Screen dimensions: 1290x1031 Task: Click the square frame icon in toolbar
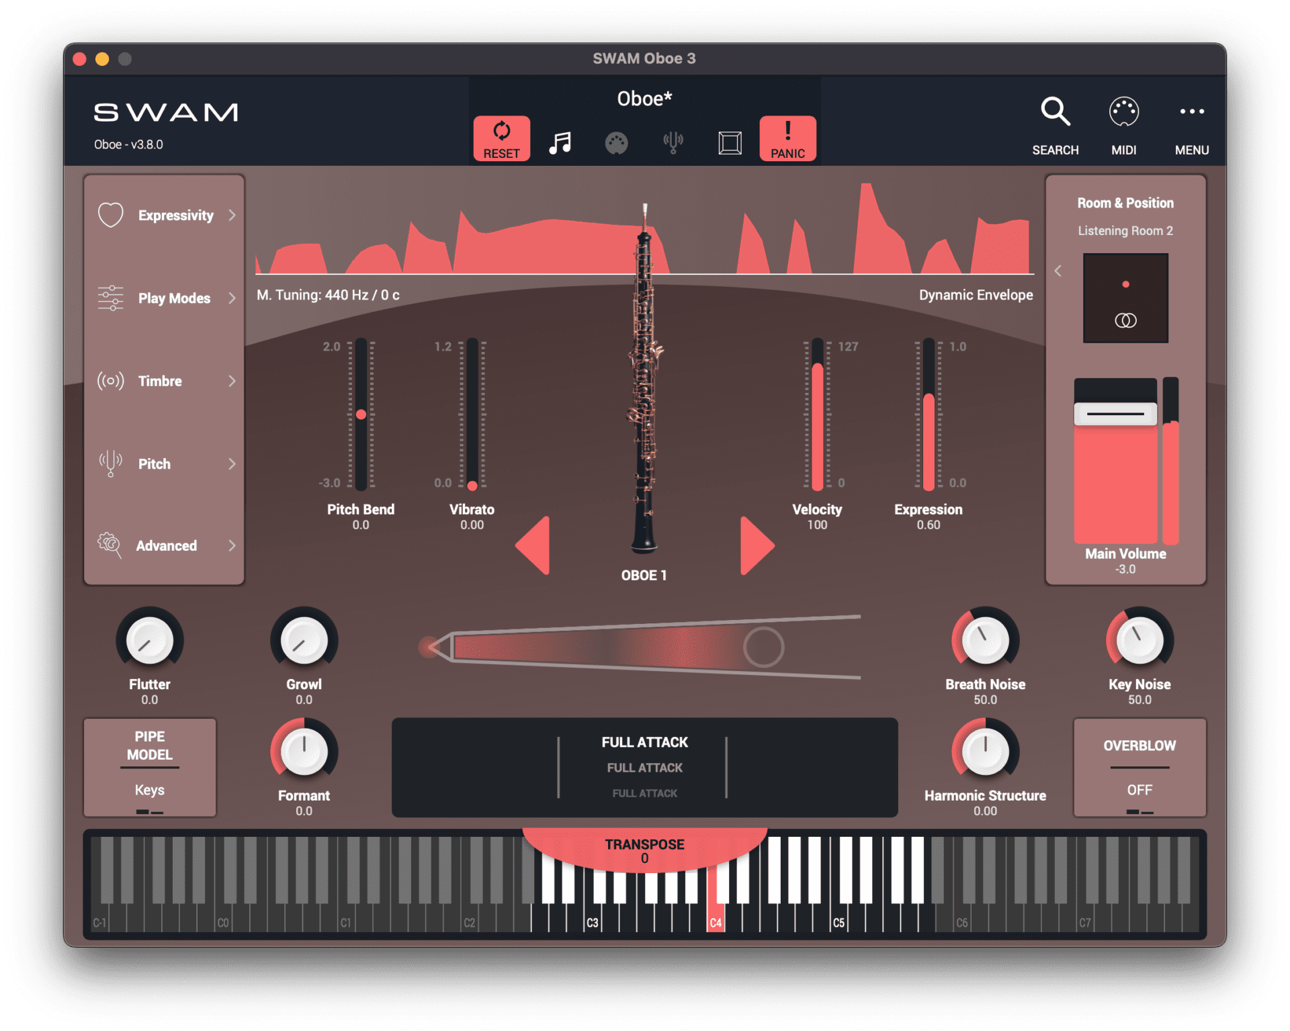730,142
